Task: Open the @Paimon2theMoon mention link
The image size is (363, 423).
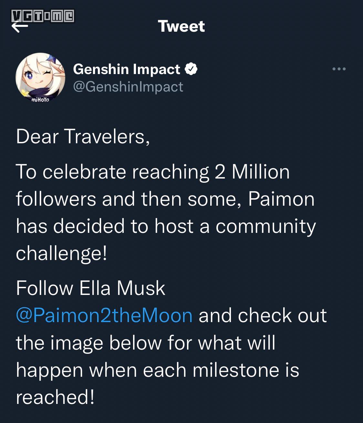Action: click(104, 316)
